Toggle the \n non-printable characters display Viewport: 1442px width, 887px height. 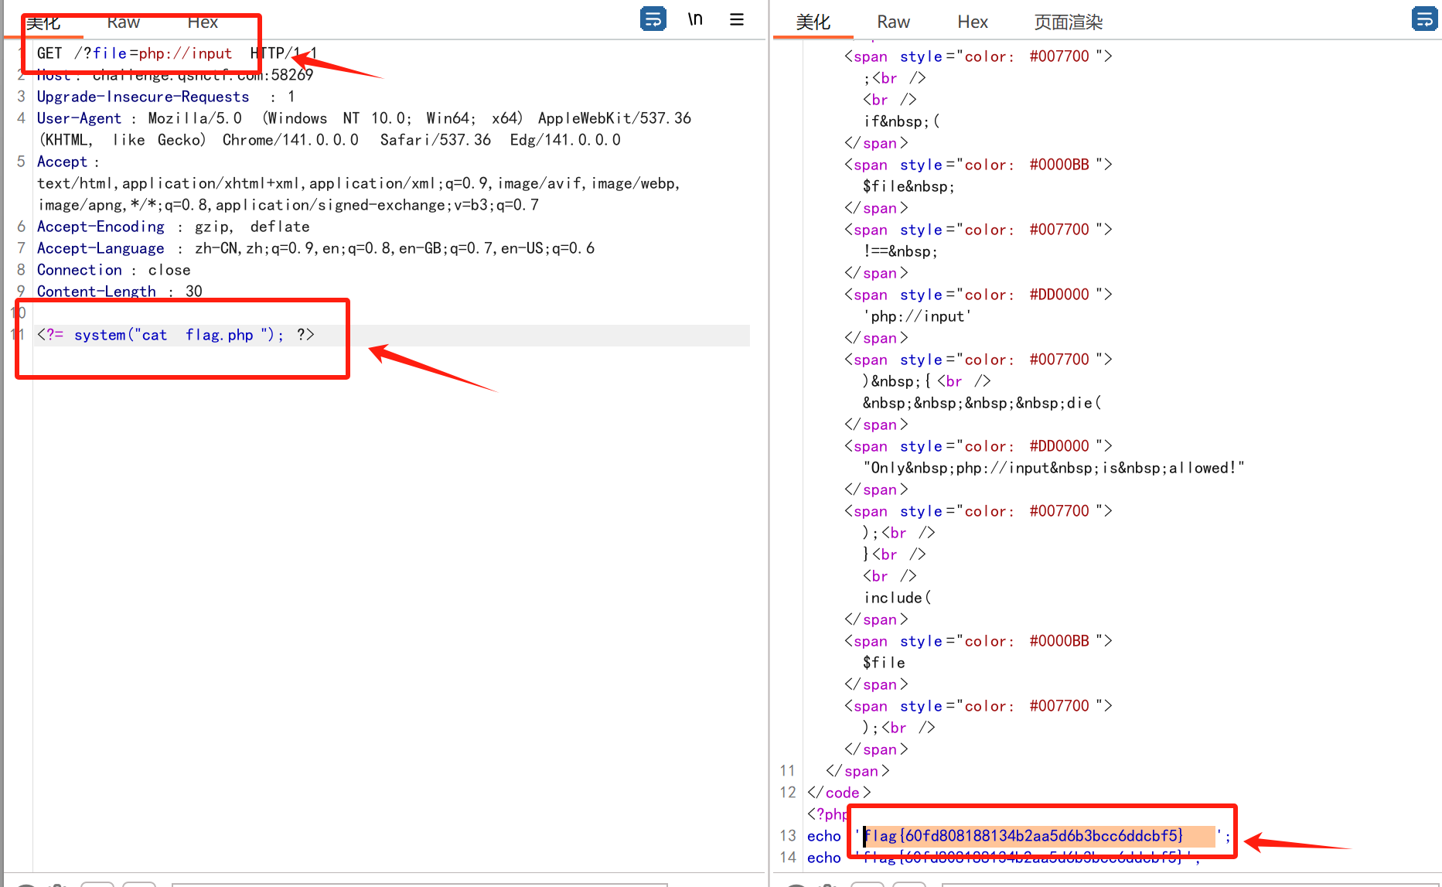click(695, 19)
